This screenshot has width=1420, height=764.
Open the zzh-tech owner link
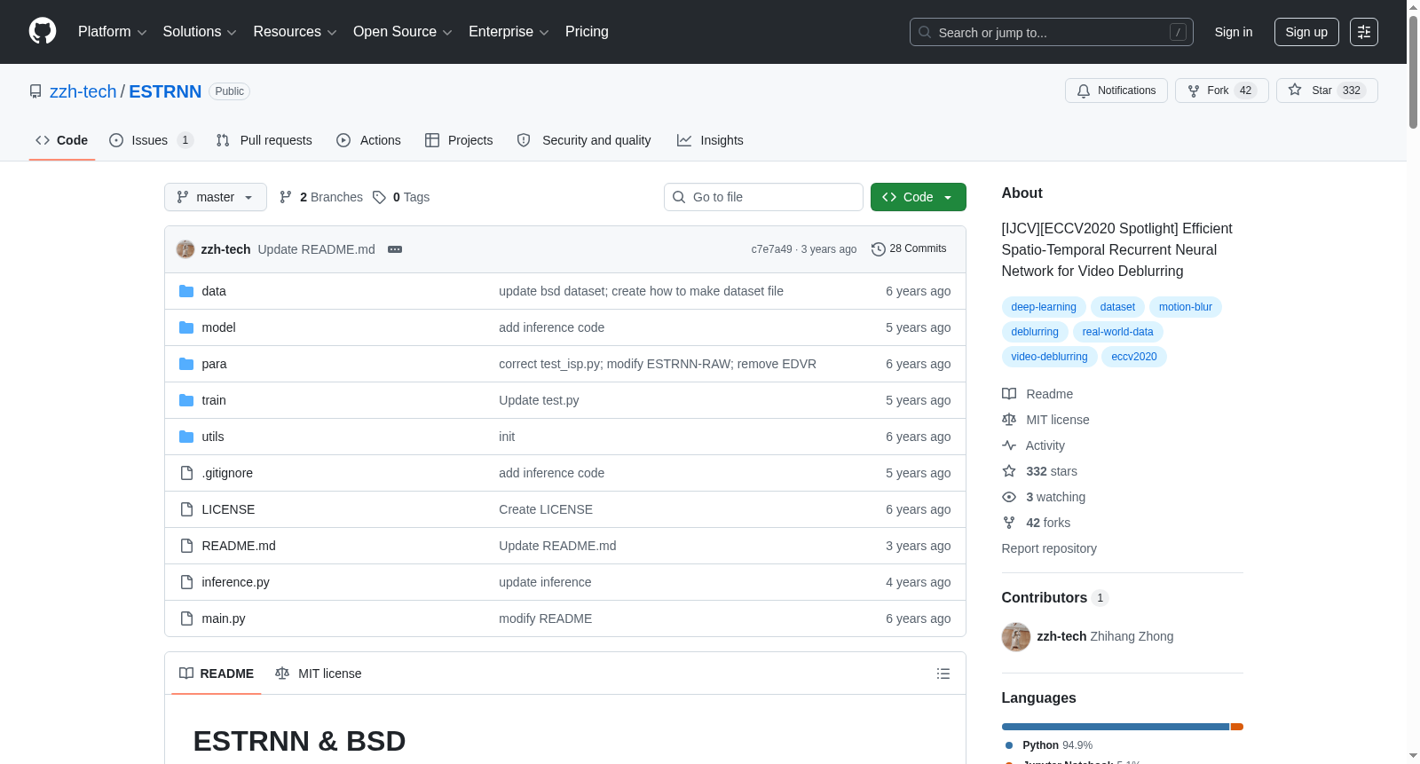[x=83, y=91]
